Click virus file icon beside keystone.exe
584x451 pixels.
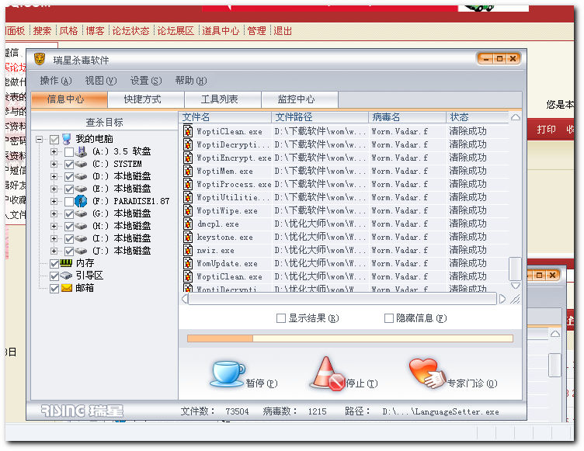point(188,237)
